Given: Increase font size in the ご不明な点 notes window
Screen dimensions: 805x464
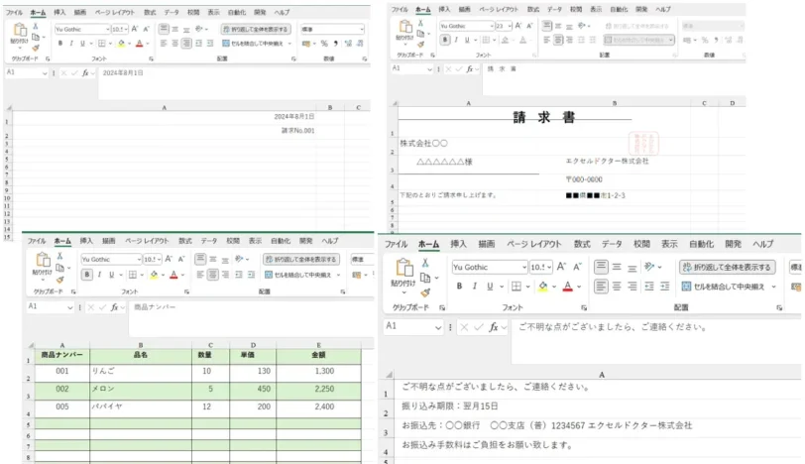Looking at the screenshot, I should click(561, 267).
